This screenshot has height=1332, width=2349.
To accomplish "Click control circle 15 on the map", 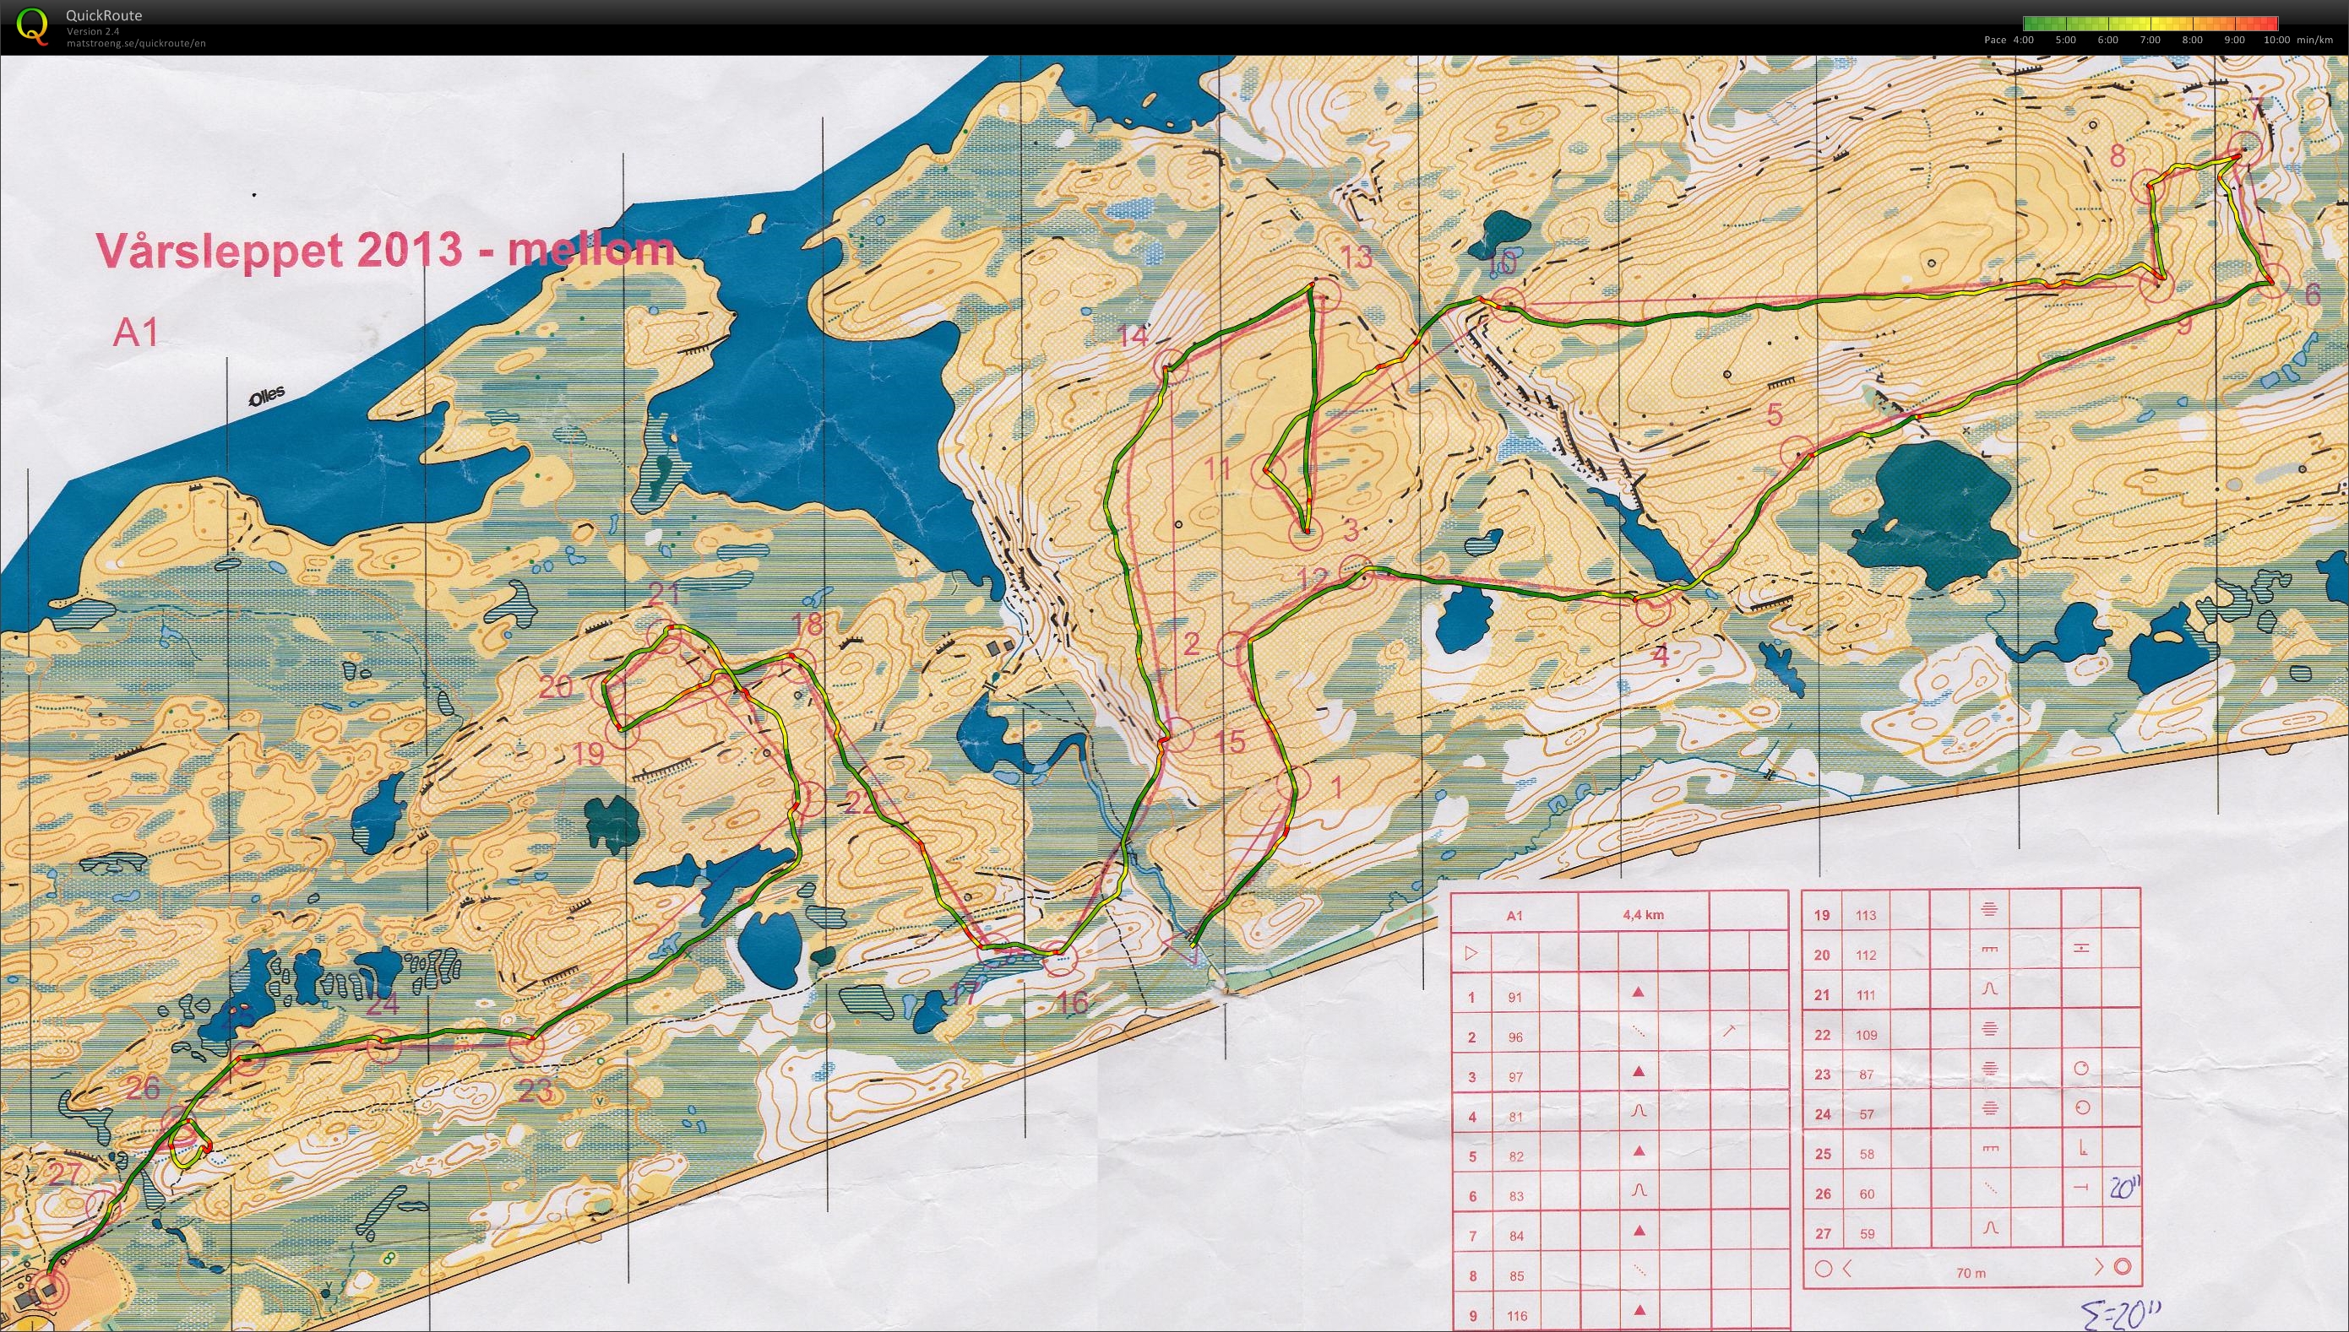I will (x=1176, y=734).
